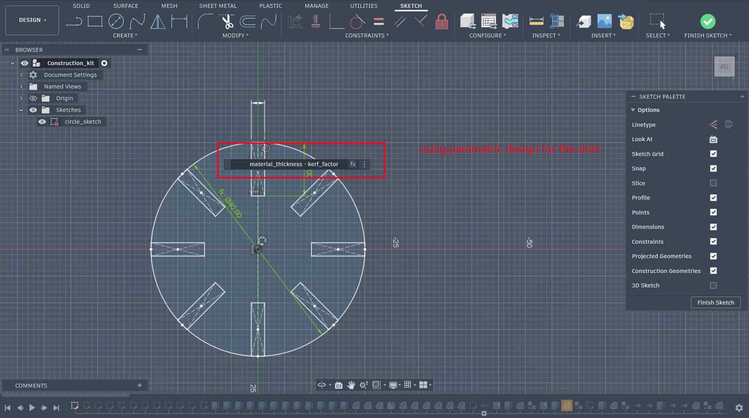Select the highlighted timeline feature marker
The image size is (749, 418).
tap(567, 406)
